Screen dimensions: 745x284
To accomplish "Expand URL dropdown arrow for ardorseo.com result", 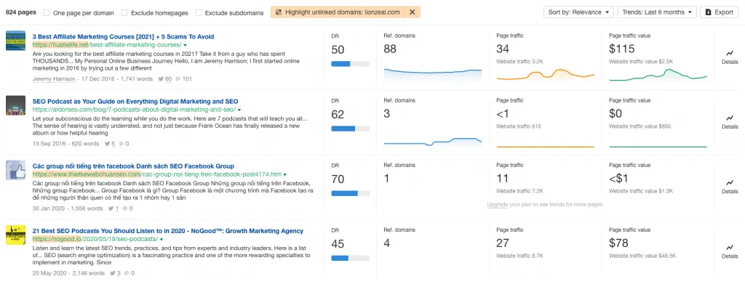I will pyautogui.click(x=239, y=110).
